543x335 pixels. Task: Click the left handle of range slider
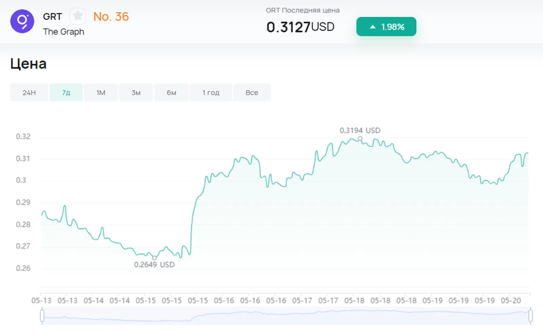42,315
